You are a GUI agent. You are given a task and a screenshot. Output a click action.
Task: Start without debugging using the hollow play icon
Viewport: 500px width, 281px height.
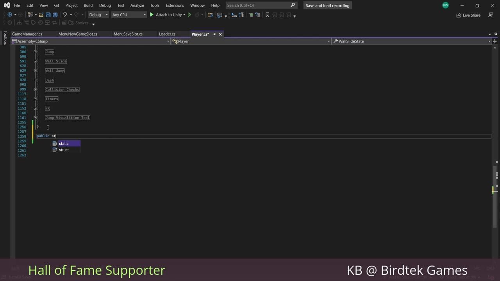pos(189,15)
